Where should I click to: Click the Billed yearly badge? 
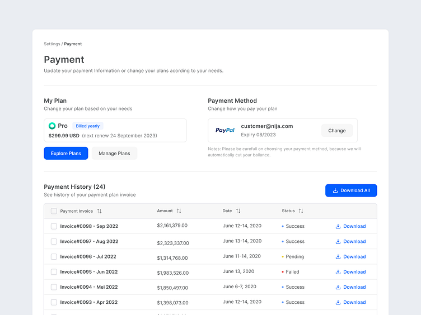(x=88, y=126)
